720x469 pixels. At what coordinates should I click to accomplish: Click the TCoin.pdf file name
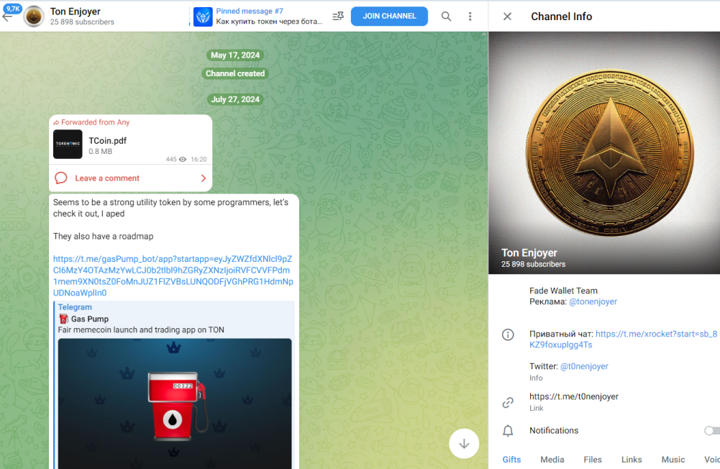pyautogui.click(x=107, y=140)
